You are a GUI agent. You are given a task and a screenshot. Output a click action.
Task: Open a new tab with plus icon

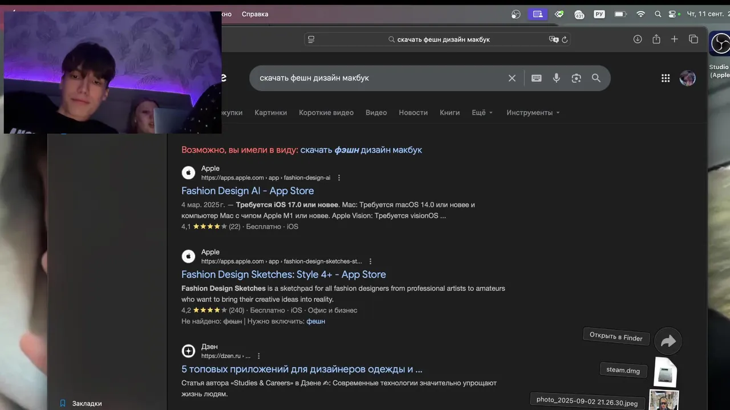(x=675, y=39)
